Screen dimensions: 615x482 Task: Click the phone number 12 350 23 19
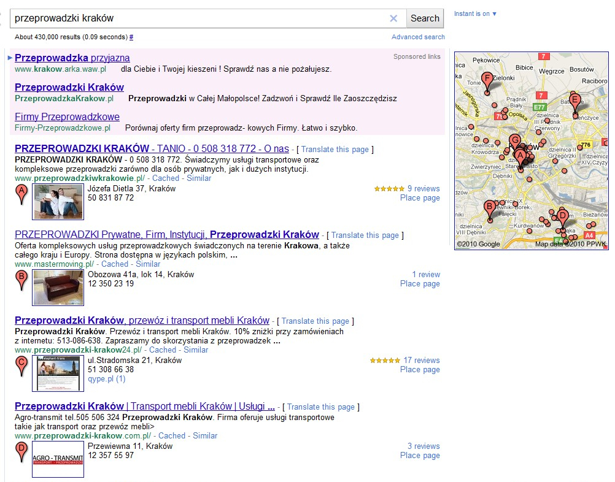coord(111,284)
